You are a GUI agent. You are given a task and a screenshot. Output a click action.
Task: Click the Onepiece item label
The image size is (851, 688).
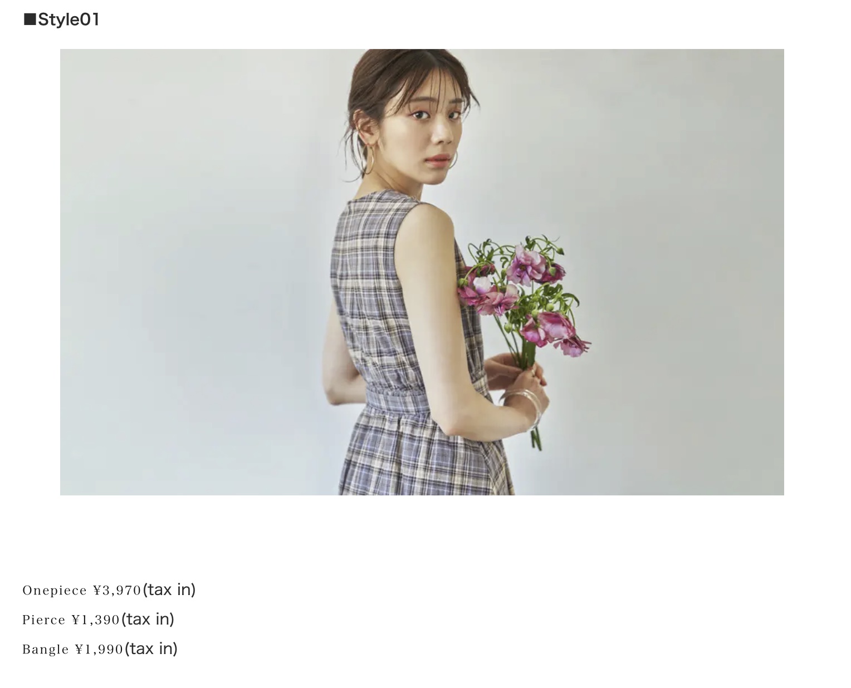(x=55, y=590)
